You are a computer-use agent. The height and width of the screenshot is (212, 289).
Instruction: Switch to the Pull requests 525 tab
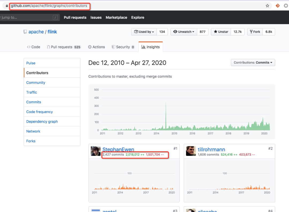[x=64, y=47]
